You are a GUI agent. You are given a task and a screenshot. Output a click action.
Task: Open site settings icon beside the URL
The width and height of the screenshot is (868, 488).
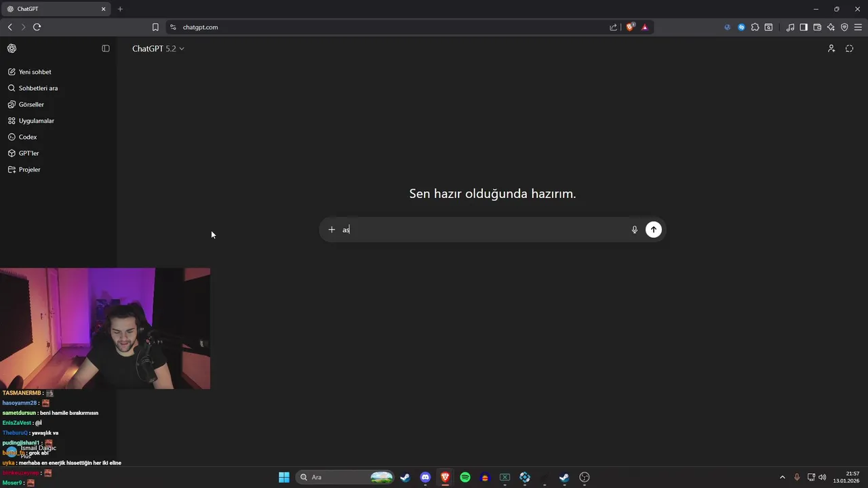pos(173,27)
